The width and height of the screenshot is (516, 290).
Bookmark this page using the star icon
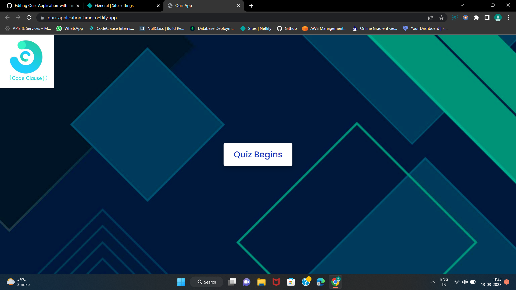441,17
